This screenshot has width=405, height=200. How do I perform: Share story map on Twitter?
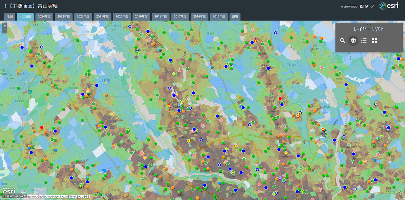click(x=367, y=6)
